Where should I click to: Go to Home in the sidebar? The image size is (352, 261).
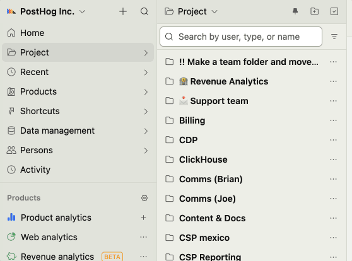(78, 33)
